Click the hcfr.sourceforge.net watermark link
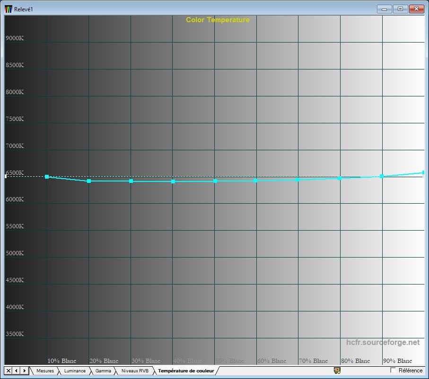This screenshot has width=429, height=379. pos(383,342)
